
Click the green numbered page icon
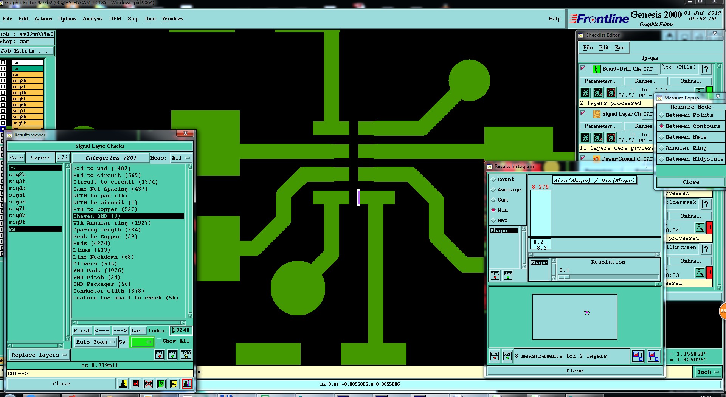coord(161,384)
